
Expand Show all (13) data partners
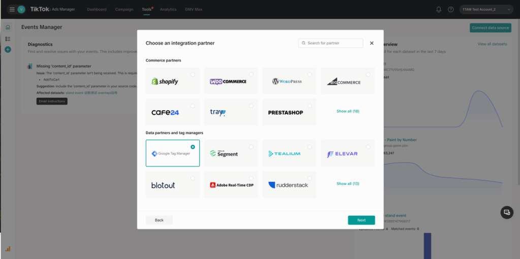point(348,183)
